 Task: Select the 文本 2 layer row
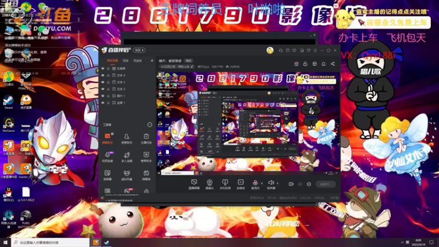click(127, 89)
